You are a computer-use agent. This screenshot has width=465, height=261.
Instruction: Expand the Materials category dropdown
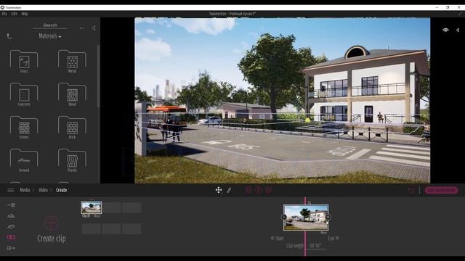tap(50, 36)
